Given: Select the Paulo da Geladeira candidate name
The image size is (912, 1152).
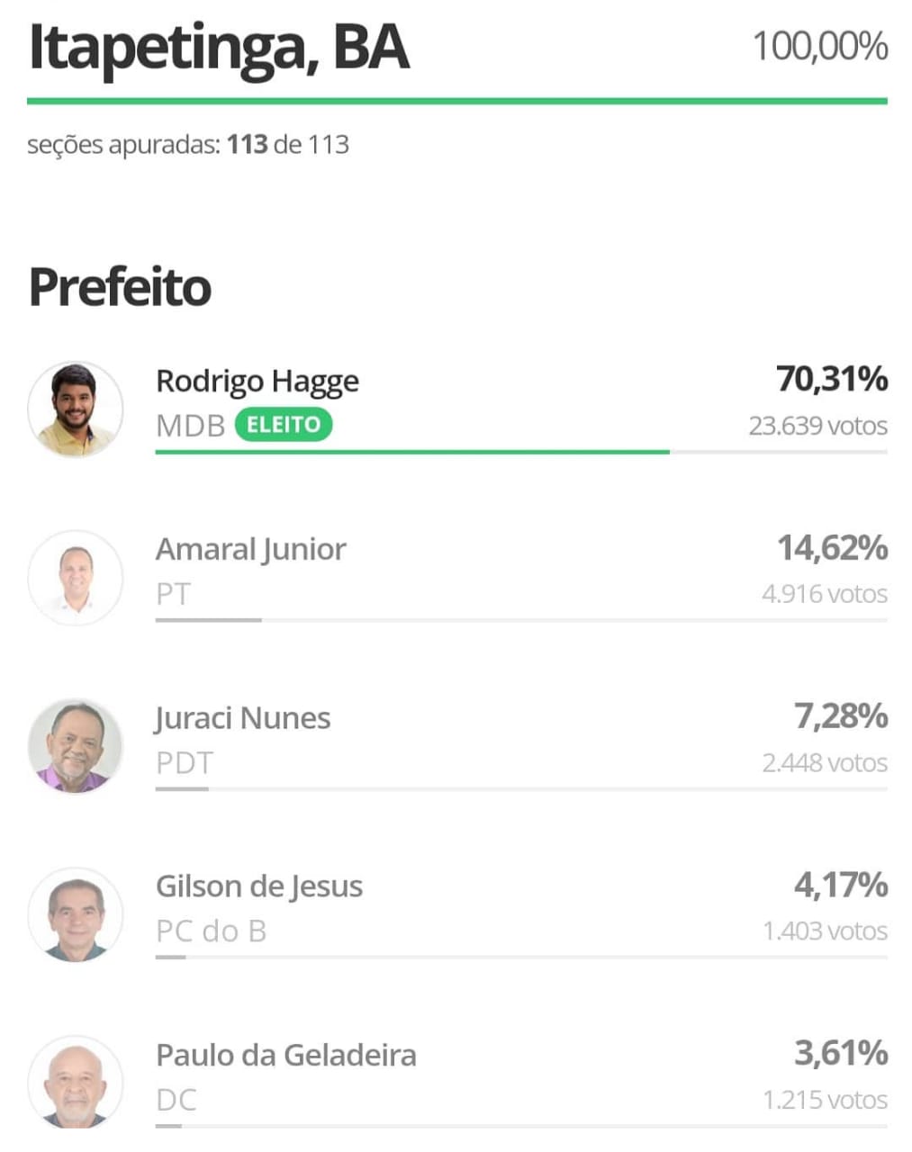Looking at the screenshot, I should [x=286, y=1055].
